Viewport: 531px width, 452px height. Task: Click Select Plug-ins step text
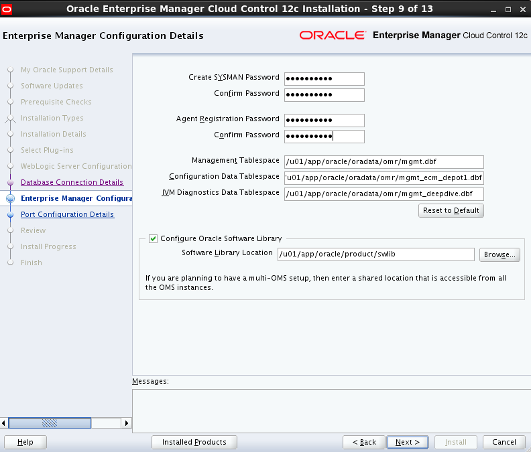(47, 150)
